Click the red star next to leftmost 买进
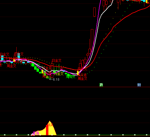The width and height of the screenshot is (150, 137). [x=16, y=61]
